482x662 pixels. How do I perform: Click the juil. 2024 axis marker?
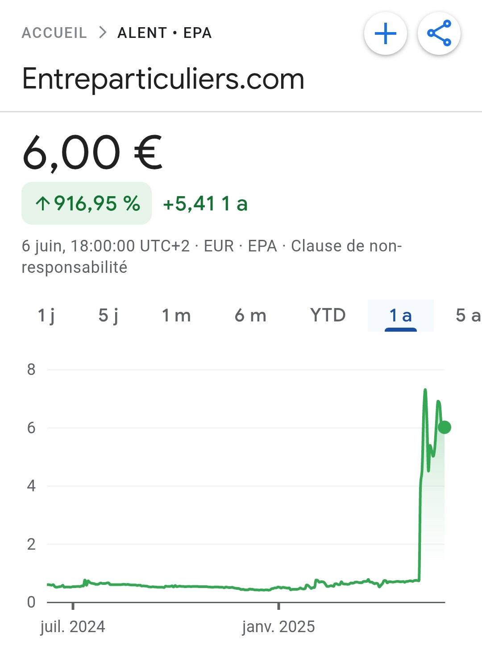coord(73,626)
